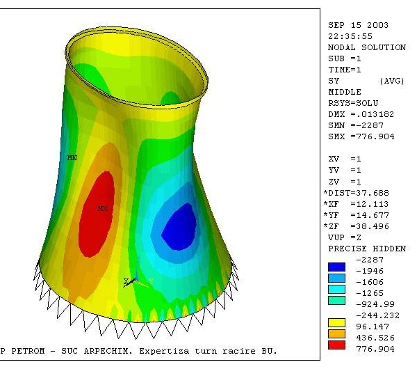Click the NODAL SOLUTION label
The width and height of the screenshot is (417, 369).
click(366, 47)
